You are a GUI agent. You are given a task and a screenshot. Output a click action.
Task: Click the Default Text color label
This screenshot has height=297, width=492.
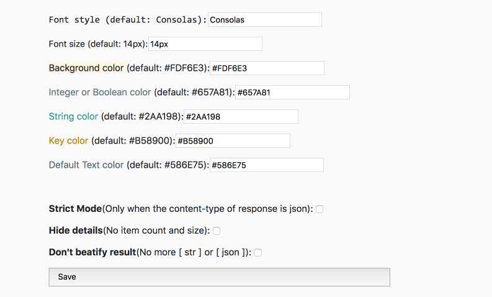click(86, 165)
